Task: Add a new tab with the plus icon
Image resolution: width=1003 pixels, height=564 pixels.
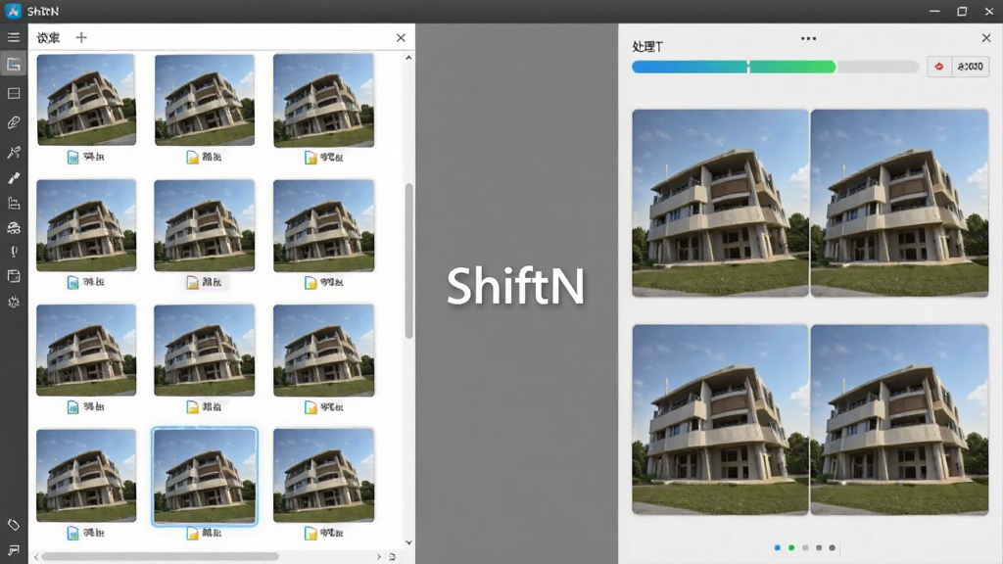Action: 81,38
